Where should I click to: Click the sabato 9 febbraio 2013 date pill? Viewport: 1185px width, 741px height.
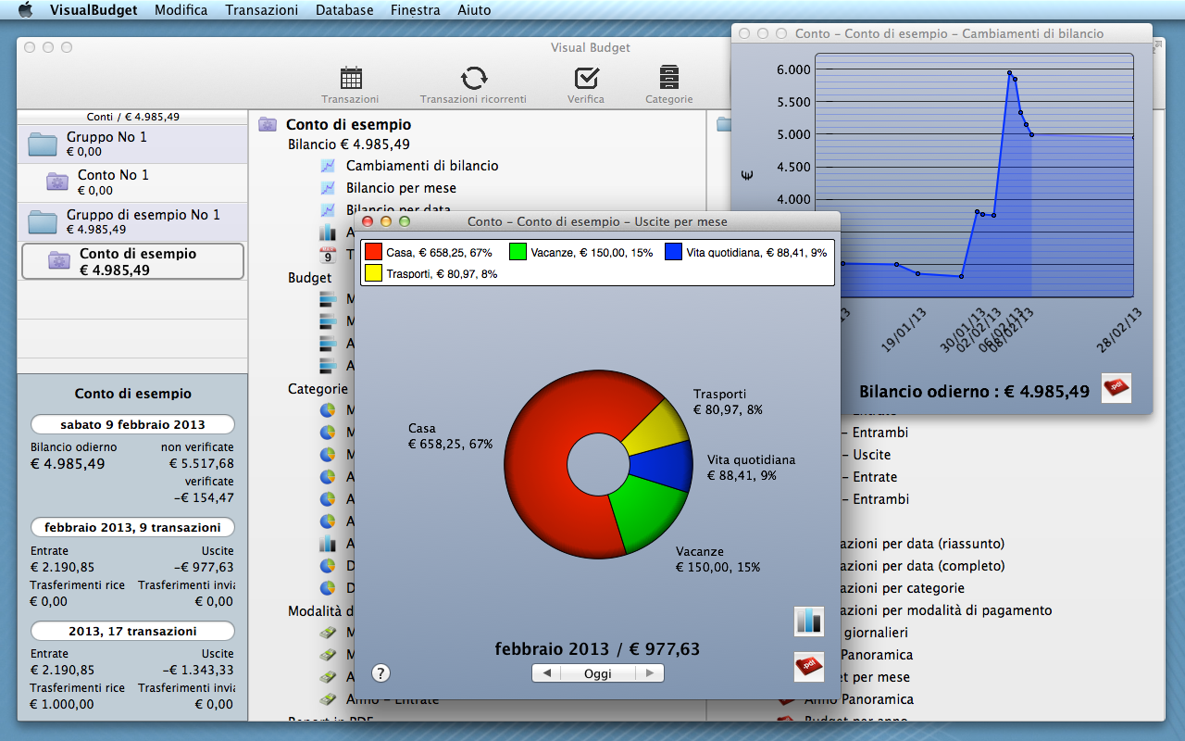coord(132,425)
